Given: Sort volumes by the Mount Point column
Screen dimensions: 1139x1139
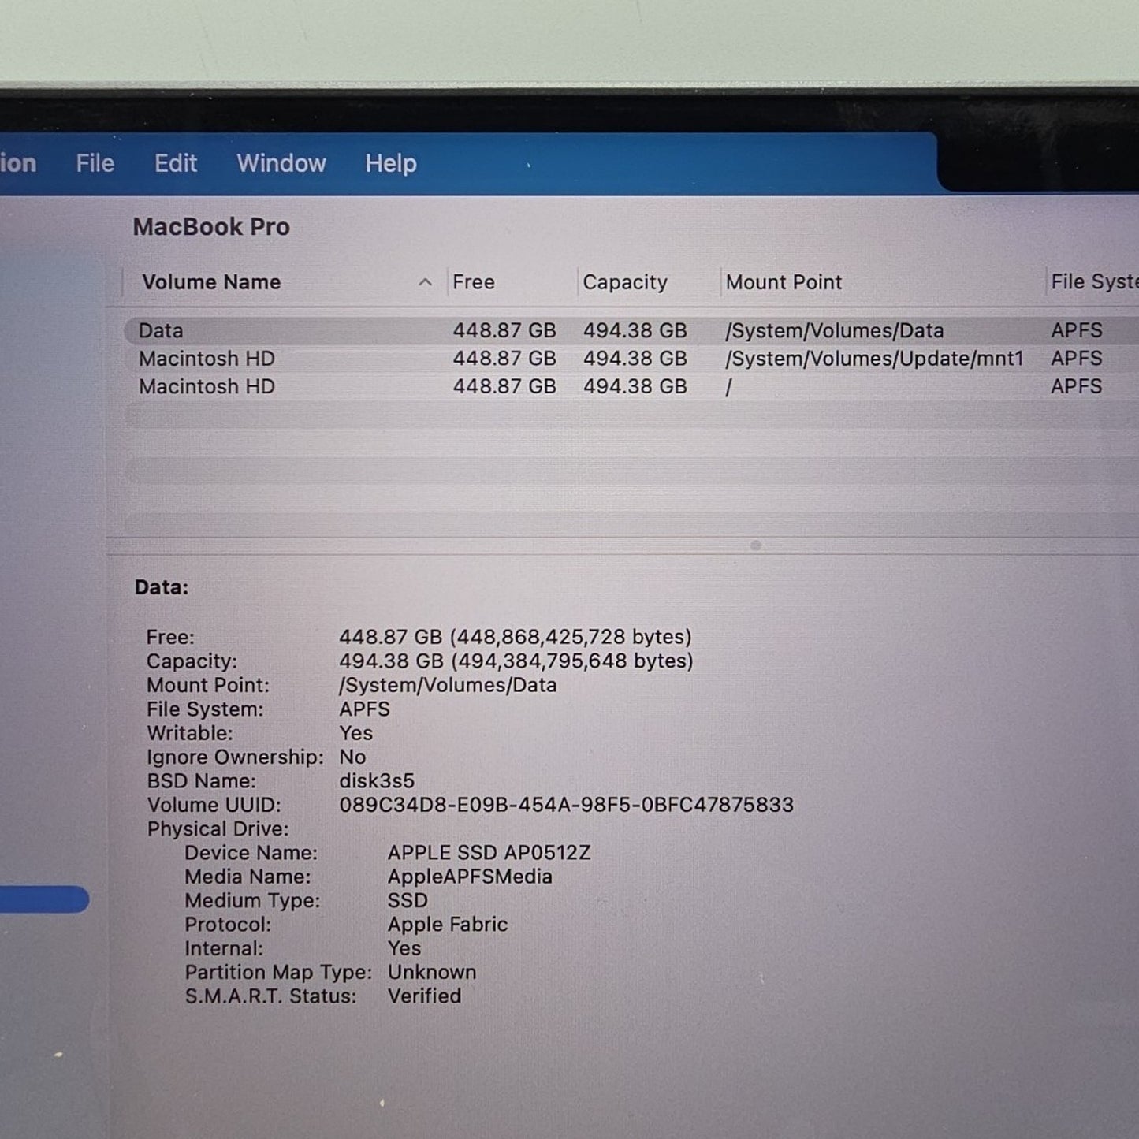Looking at the screenshot, I should 784,281.
